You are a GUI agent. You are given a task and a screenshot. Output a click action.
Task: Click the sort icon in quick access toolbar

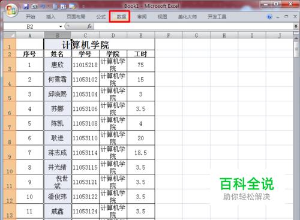[x=64, y=7]
